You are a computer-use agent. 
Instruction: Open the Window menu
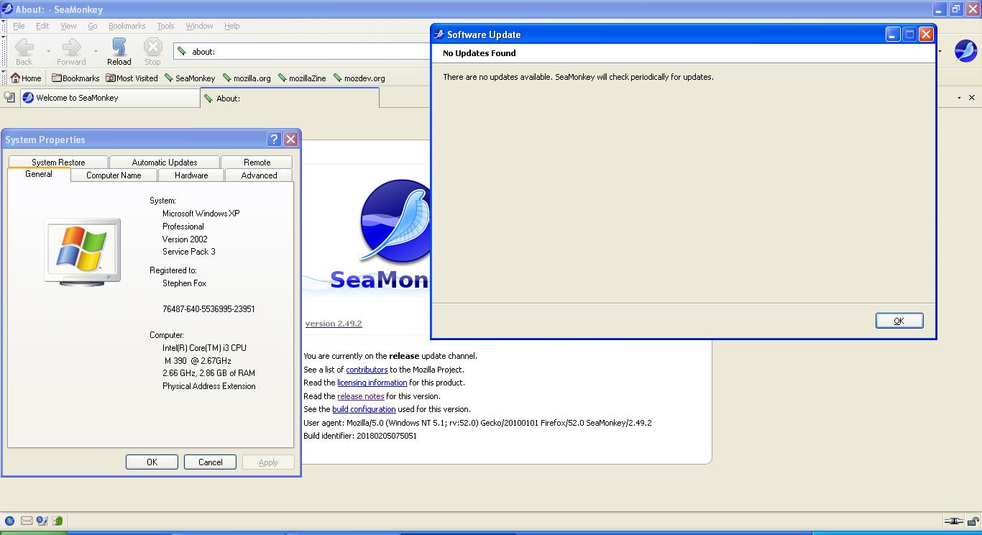[x=199, y=26]
